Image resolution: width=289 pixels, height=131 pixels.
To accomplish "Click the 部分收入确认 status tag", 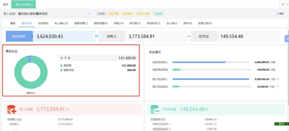I will tap(144, 14).
